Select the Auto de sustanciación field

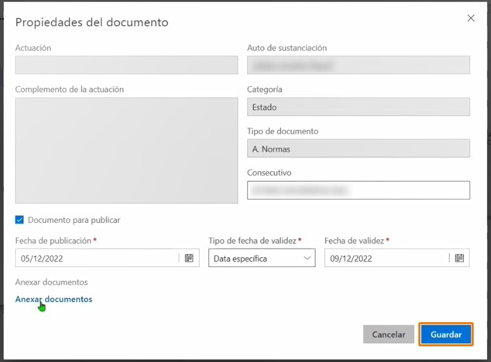[358, 65]
